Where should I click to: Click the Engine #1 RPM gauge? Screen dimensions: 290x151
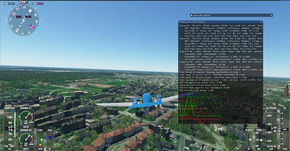tap(26, 117)
